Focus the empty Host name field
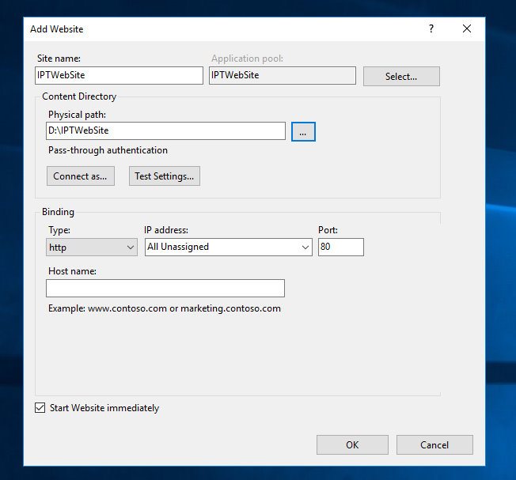 tap(165, 288)
